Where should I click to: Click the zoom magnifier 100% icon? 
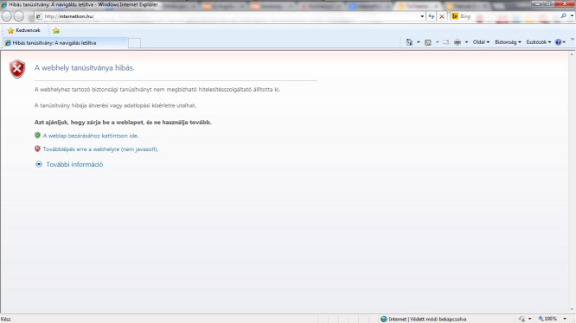coord(541,319)
